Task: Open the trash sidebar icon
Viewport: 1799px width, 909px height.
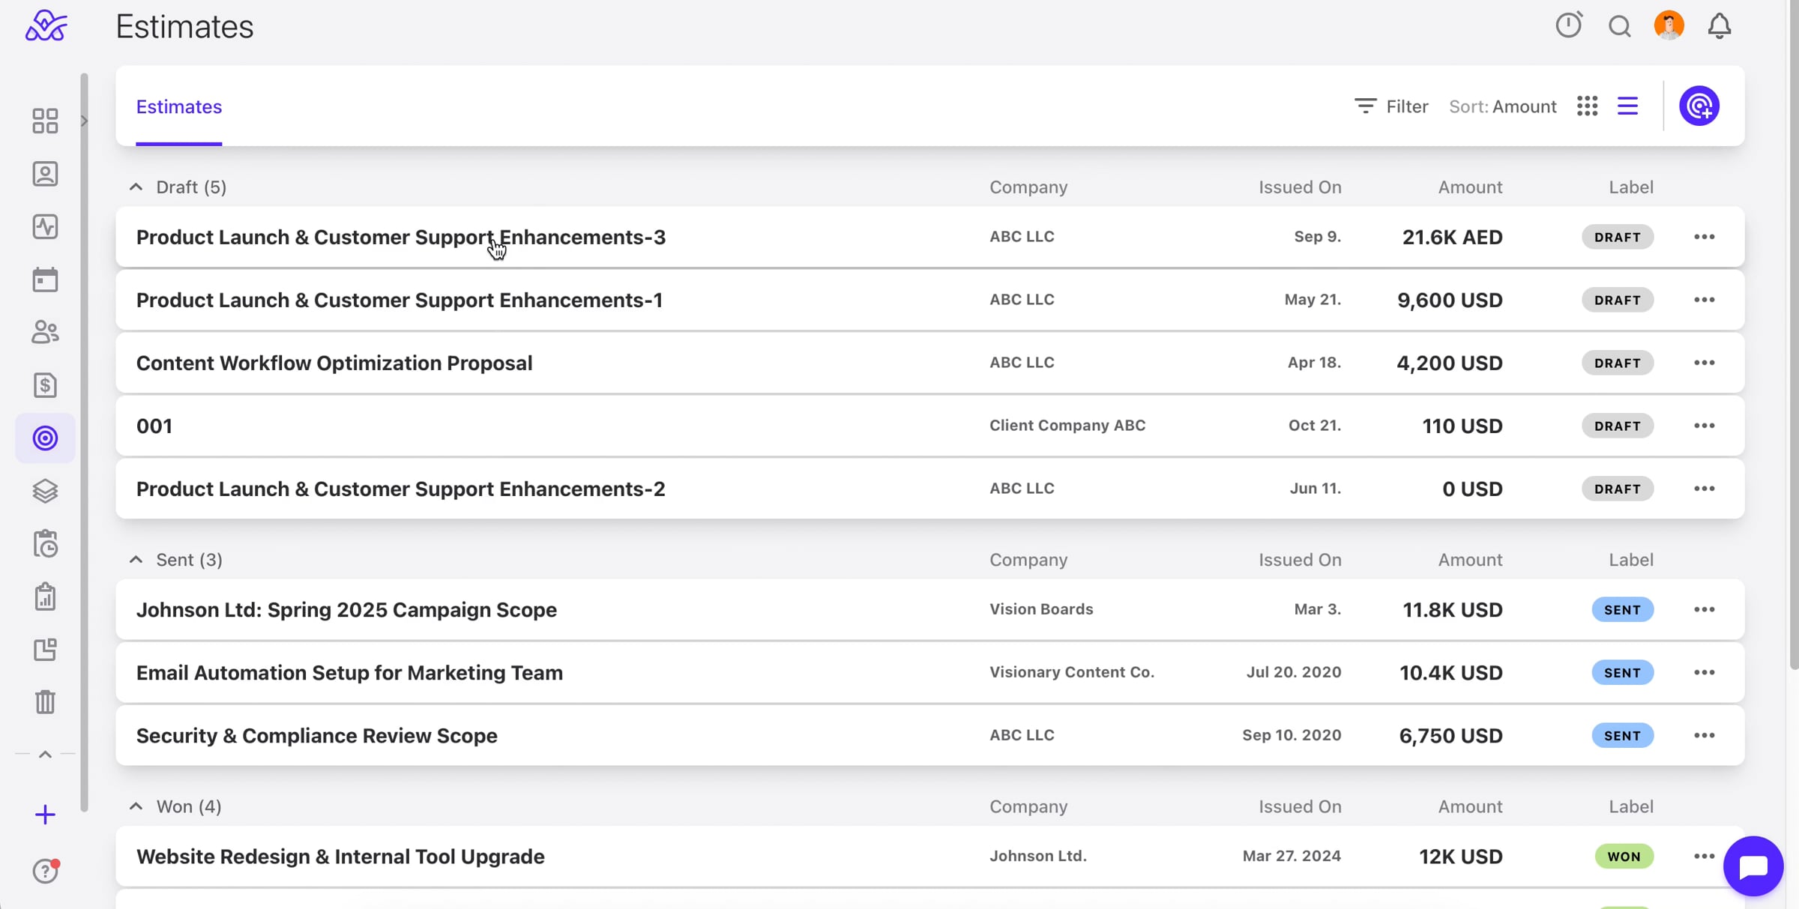Action: pyautogui.click(x=45, y=702)
